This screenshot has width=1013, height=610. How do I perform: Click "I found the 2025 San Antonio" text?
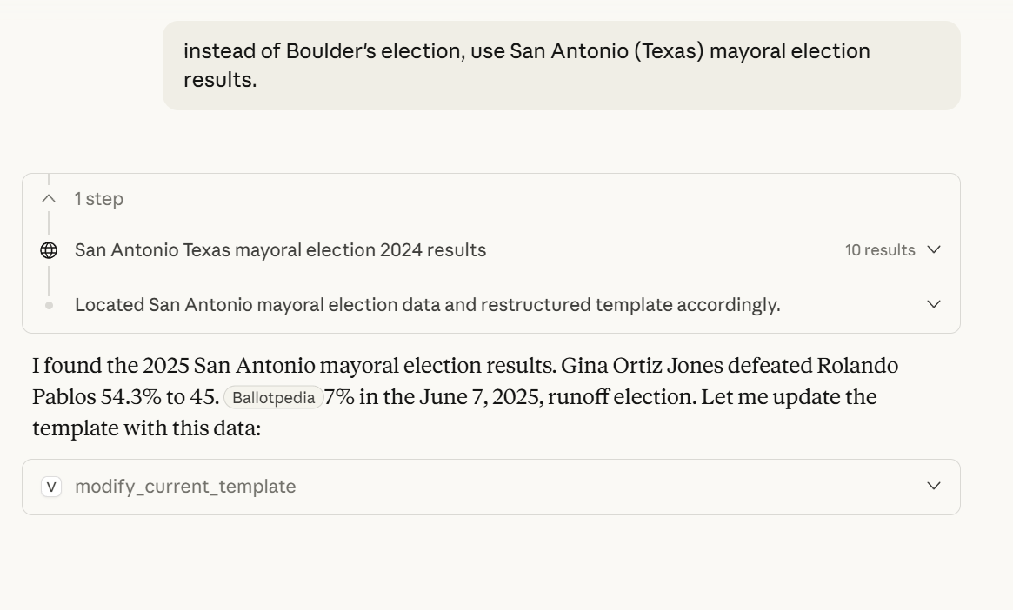coord(161,366)
